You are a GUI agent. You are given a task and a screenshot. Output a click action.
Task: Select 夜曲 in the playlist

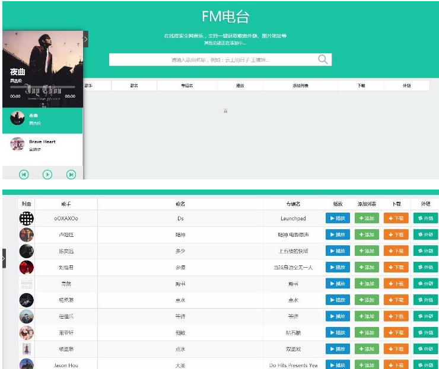(x=42, y=118)
